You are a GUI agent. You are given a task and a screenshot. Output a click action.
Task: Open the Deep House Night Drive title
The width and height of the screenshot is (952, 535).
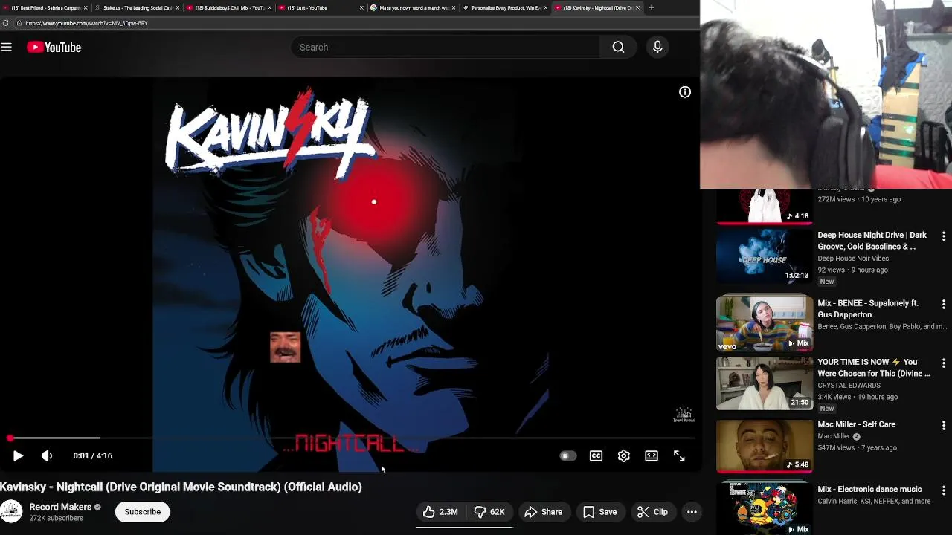tap(872, 241)
